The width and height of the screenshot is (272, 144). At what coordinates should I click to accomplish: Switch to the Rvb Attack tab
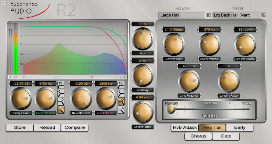pyautogui.click(x=185, y=127)
